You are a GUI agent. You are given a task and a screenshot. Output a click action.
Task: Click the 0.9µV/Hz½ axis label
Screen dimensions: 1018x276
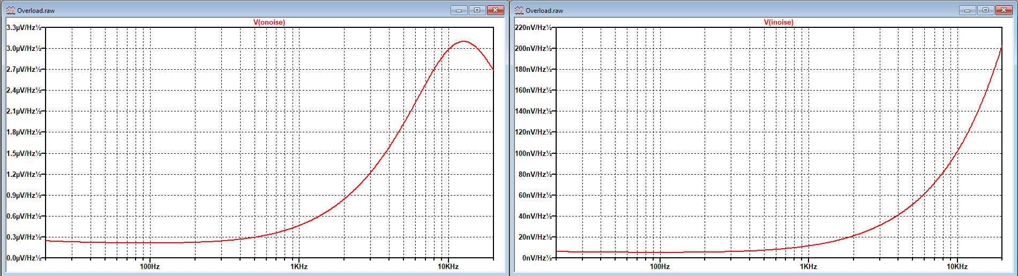coord(24,195)
